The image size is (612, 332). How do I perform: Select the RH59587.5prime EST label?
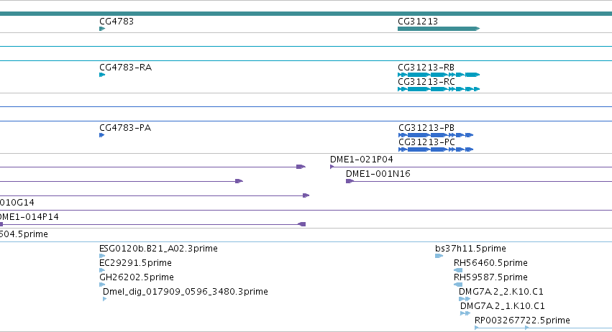point(490,277)
